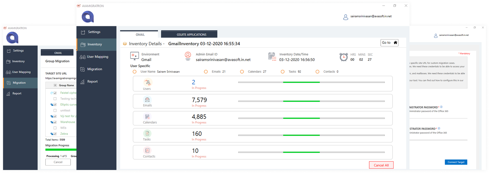
Task: Check the WEb group checkbox
Action: 55,128
